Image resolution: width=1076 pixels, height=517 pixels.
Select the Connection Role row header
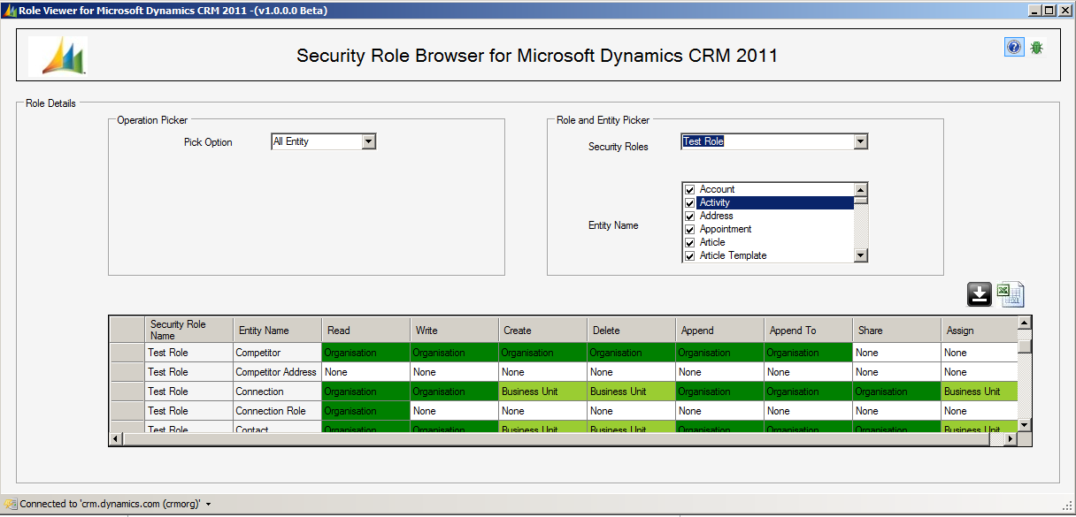click(x=127, y=410)
